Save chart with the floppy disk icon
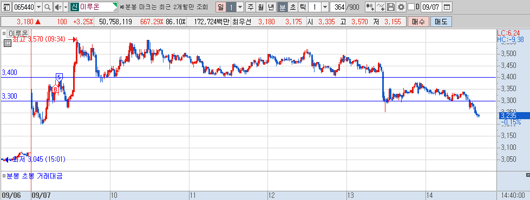The height and width of the screenshot is (200, 530). click(x=391, y=6)
